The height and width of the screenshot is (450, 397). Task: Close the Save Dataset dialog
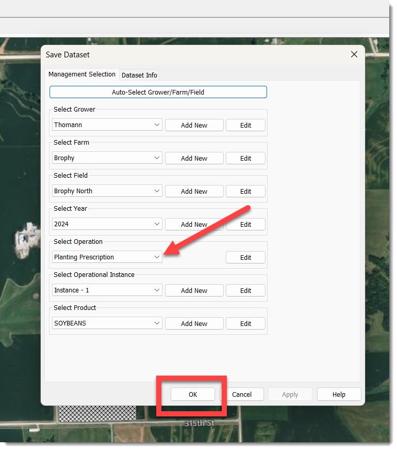tap(354, 54)
